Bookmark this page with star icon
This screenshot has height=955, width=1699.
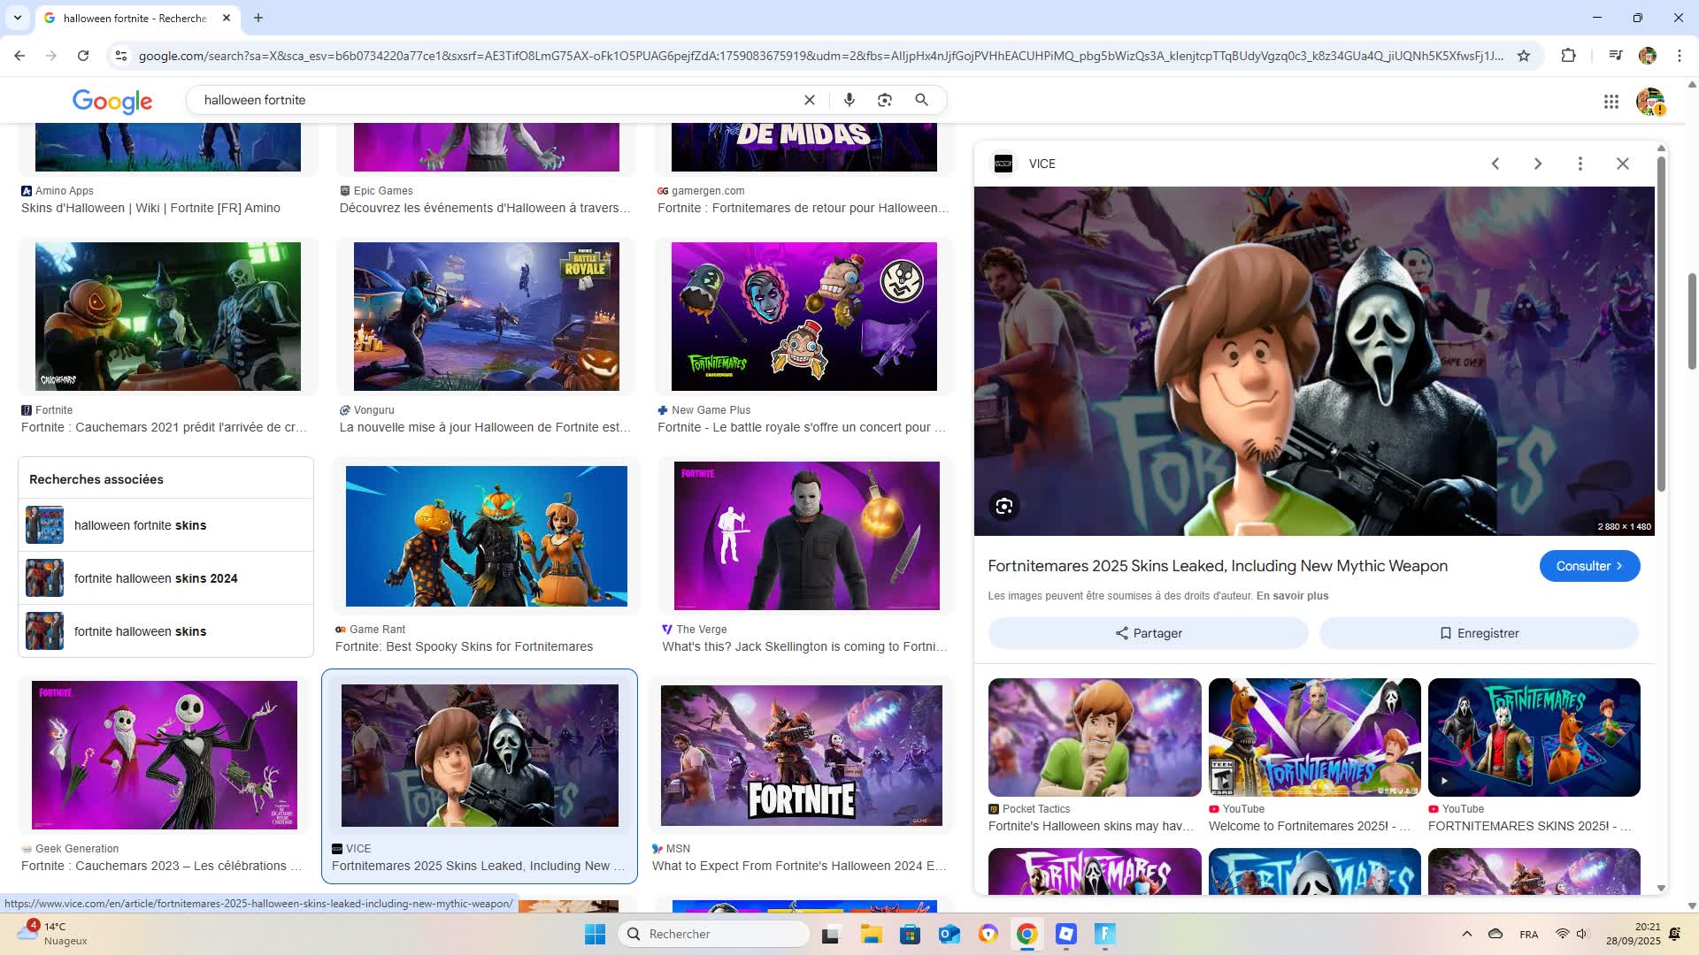pyautogui.click(x=1524, y=56)
